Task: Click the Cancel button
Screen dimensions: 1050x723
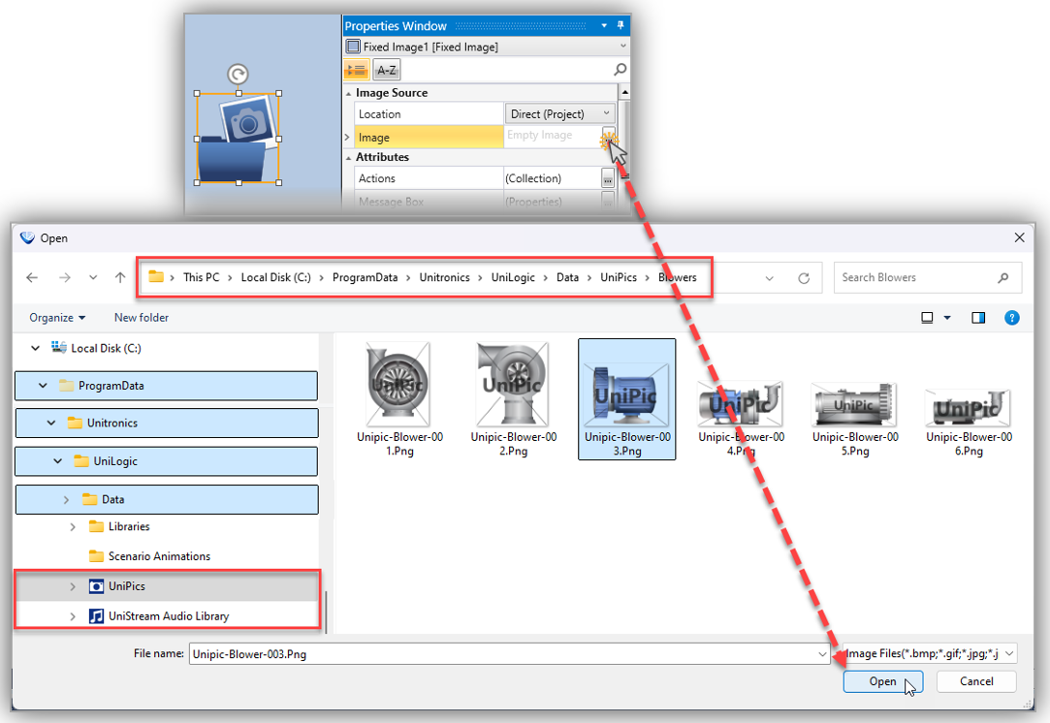Action: (976, 681)
